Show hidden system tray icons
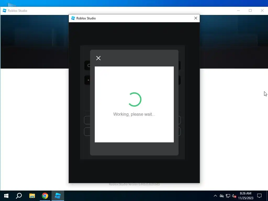The height and width of the screenshot is (201, 268). point(215,196)
